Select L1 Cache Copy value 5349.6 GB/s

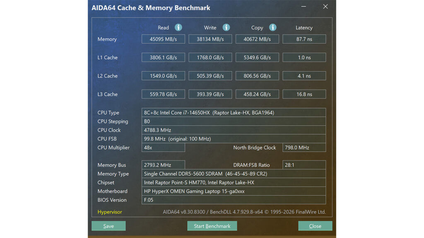pyautogui.click(x=257, y=57)
